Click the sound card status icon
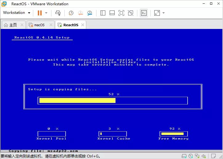The image size is (223, 159). (x=204, y=156)
